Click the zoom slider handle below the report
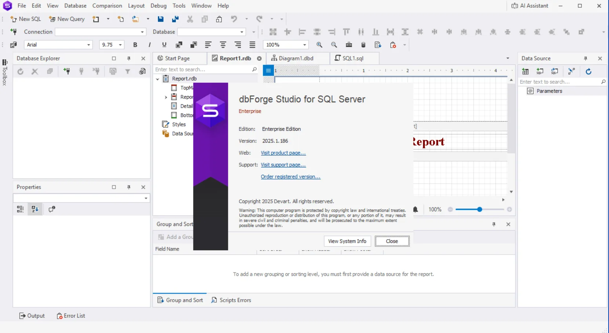Viewport: 609px width, 333px height. point(479,210)
